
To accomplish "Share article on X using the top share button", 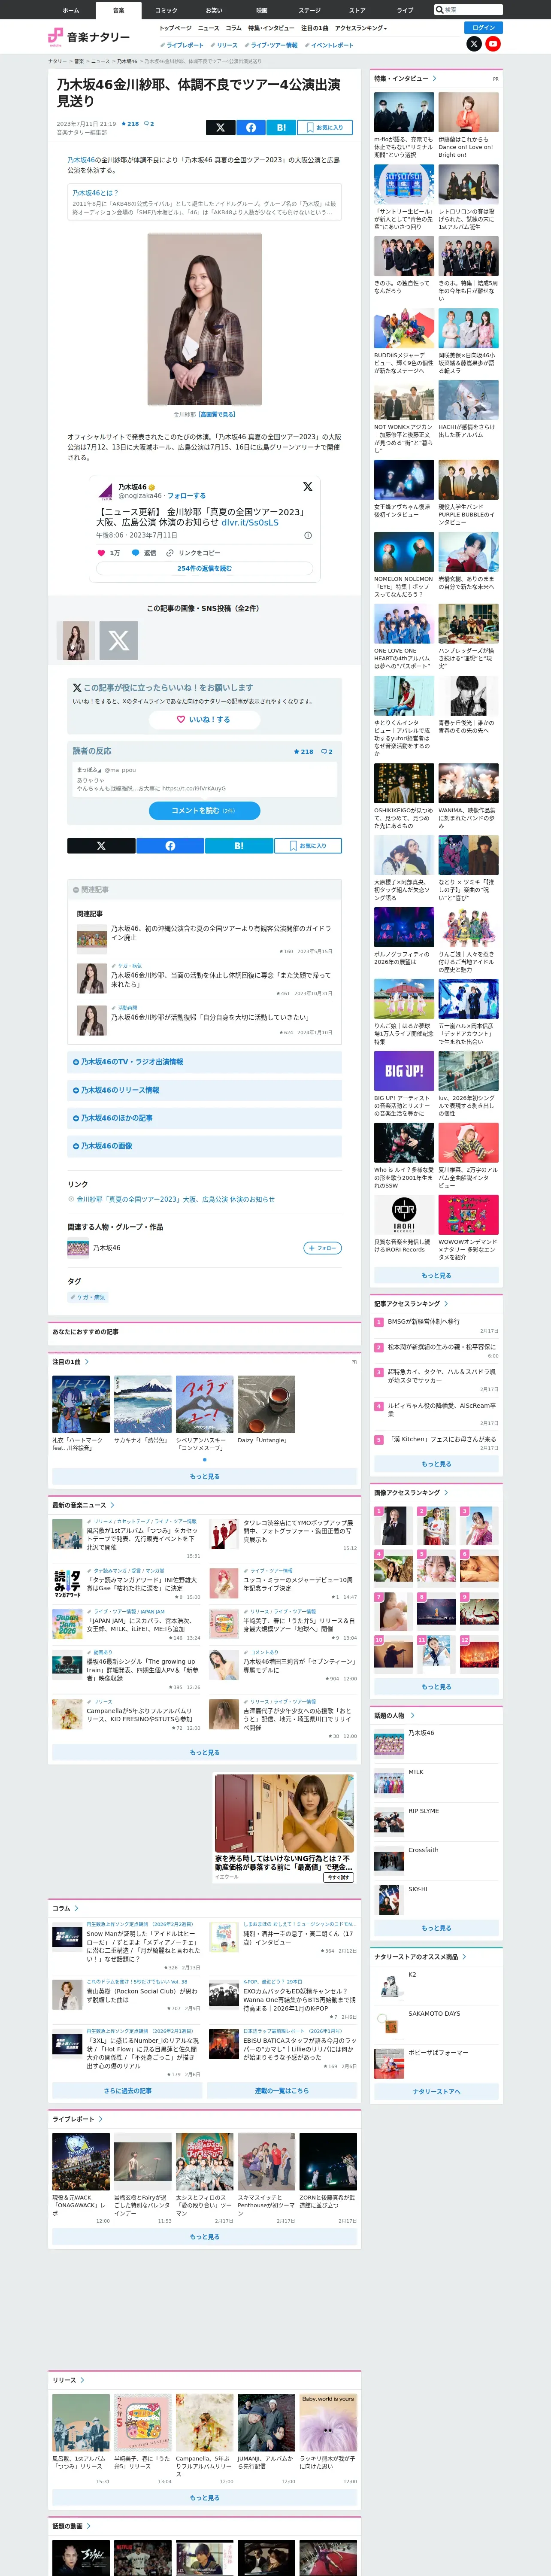I will pyautogui.click(x=220, y=127).
